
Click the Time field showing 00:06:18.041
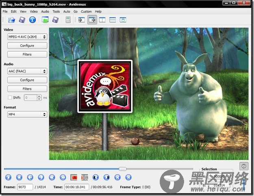(x=77, y=187)
